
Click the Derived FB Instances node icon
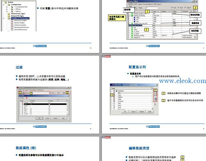tap(12, 30)
